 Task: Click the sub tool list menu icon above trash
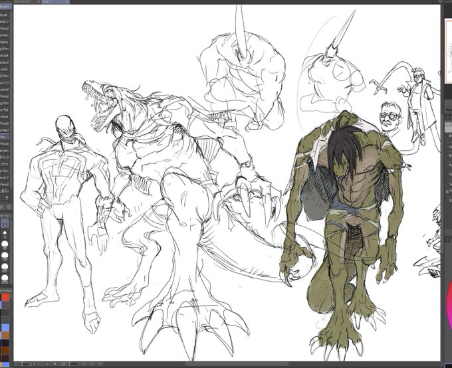(7, 198)
